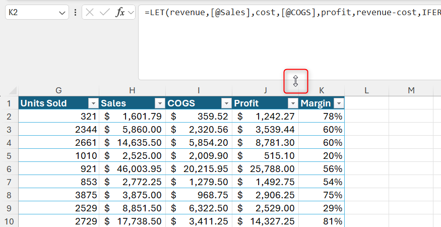The height and width of the screenshot is (227, 441).
Task: Select the Margin cell showing 81%
Action: pos(322,221)
